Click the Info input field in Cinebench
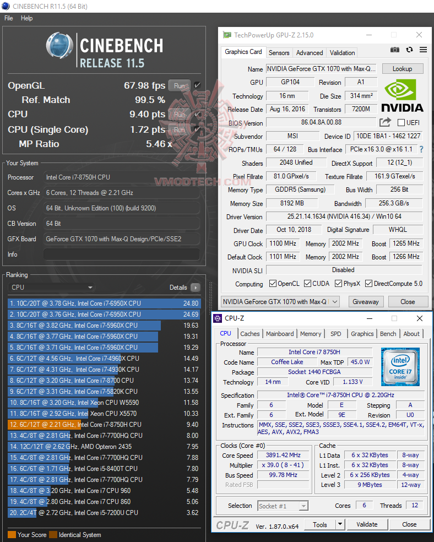 coord(122,254)
